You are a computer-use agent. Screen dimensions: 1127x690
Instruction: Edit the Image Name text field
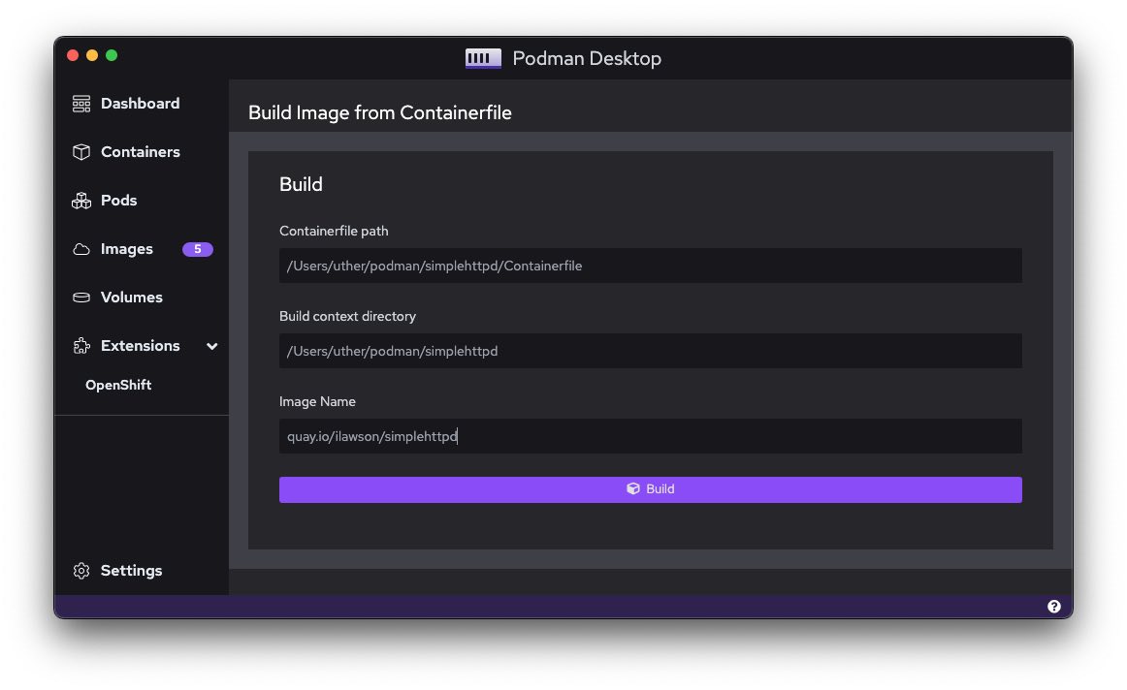click(x=650, y=436)
